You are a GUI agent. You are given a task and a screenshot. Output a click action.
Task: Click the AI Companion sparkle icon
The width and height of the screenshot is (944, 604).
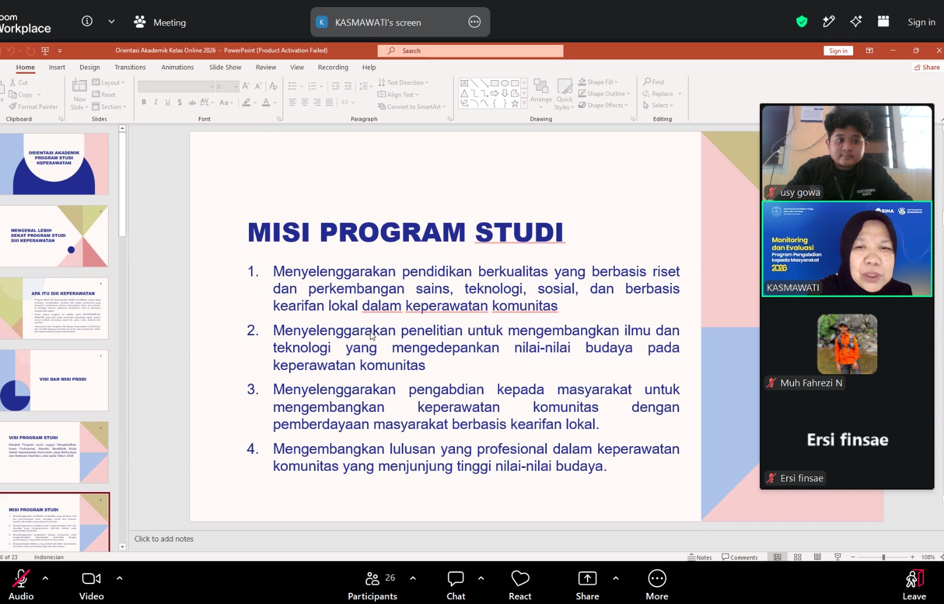click(x=856, y=22)
